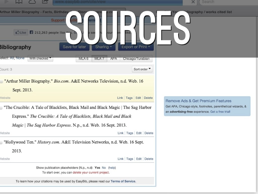
Task: Select the Chicago/Turabian style tab
Action: click(x=136, y=59)
